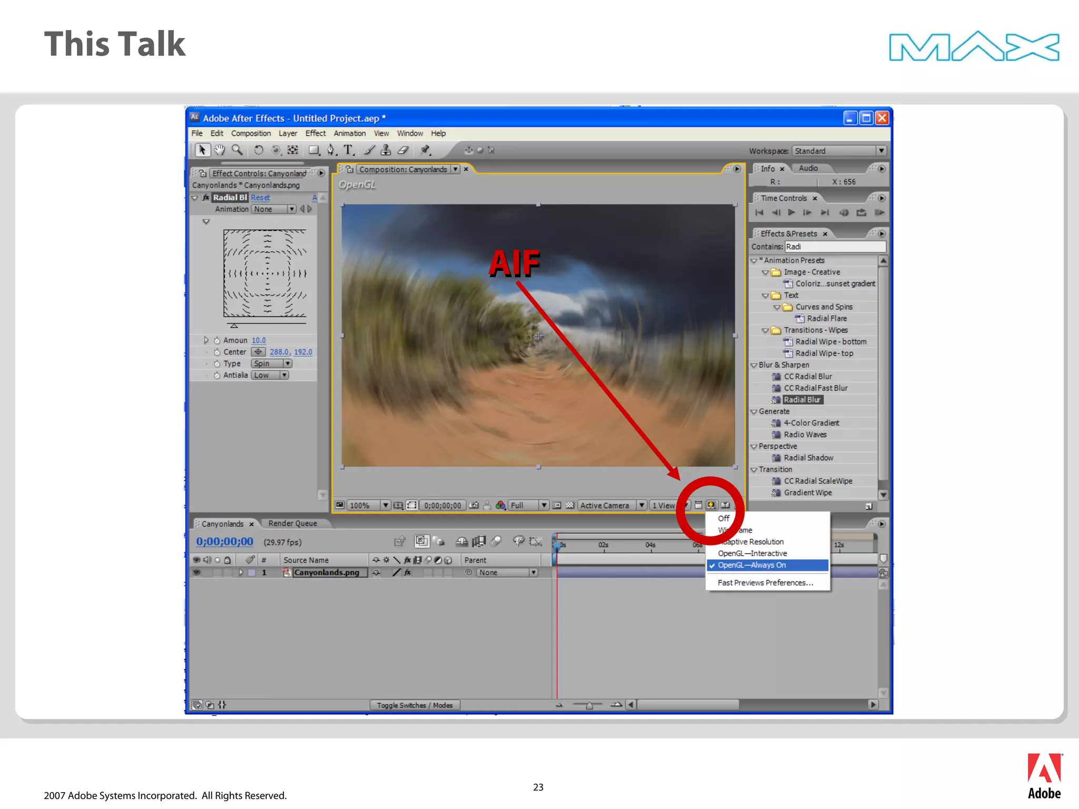
Task: Click Reset link for Radial Blur
Action: [x=260, y=198]
